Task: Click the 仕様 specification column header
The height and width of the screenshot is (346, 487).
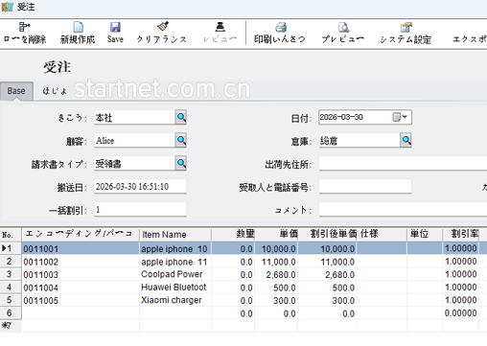Action: coord(382,235)
